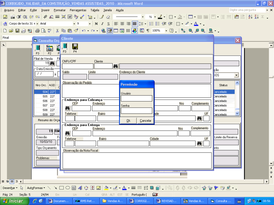Click the numbered list icon
Image resolution: width=274 pixels, height=205 pixels.
pos(152,23)
